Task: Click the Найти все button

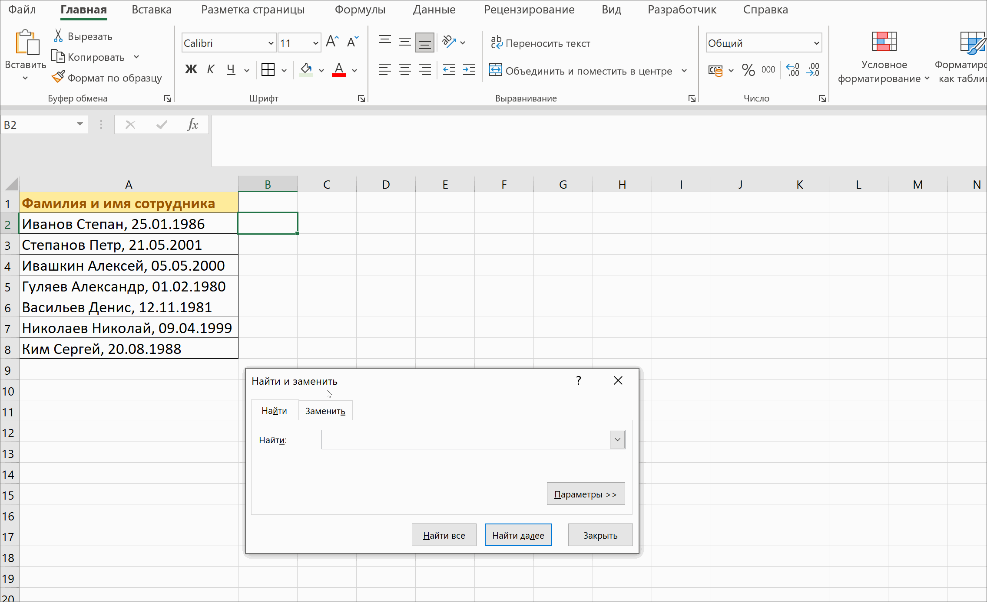Action: pos(444,535)
